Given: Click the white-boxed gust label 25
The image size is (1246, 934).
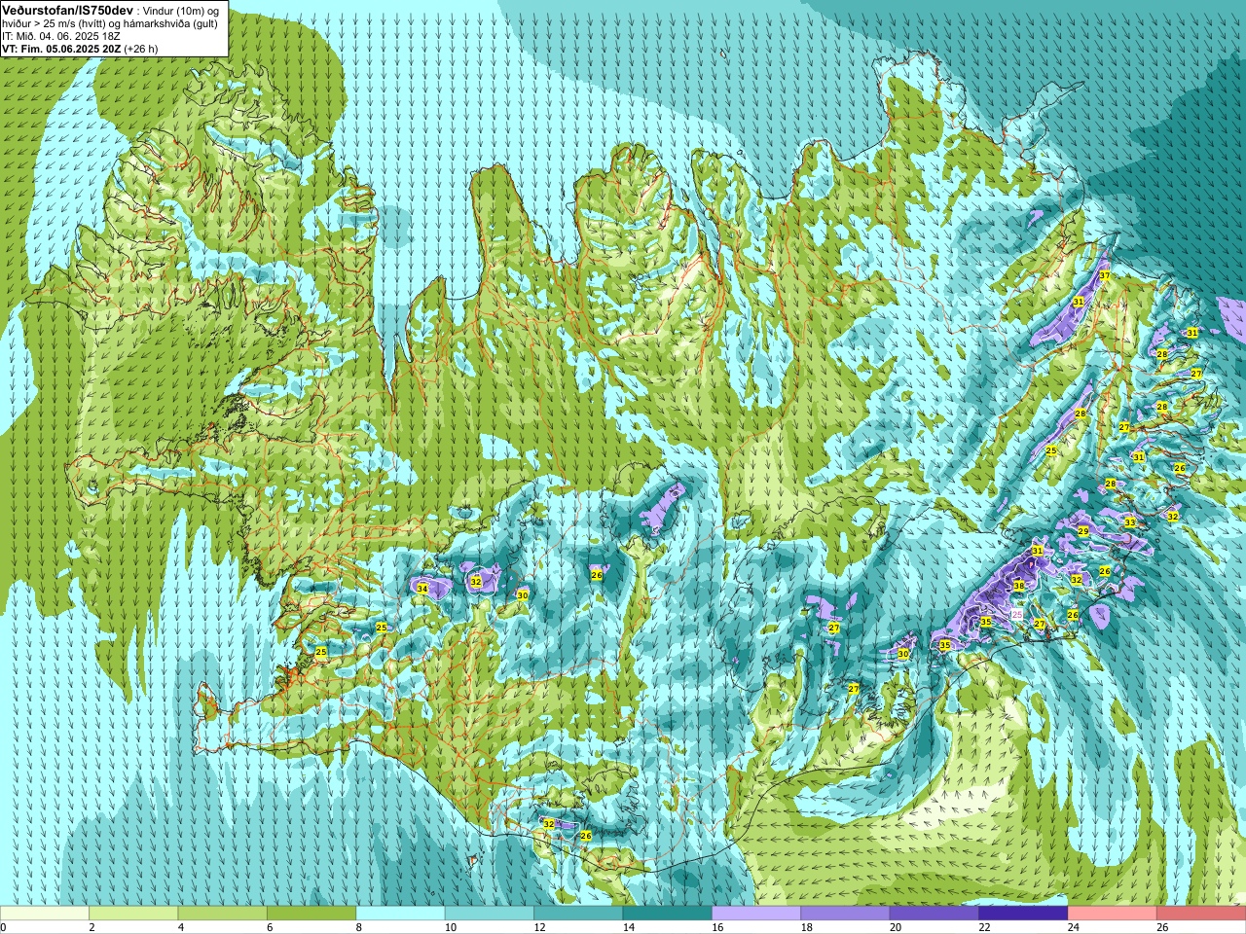Looking at the screenshot, I should click(1017, 615).
